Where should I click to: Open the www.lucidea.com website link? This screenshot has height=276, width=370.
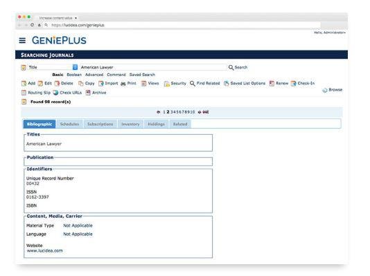[45, 251]
